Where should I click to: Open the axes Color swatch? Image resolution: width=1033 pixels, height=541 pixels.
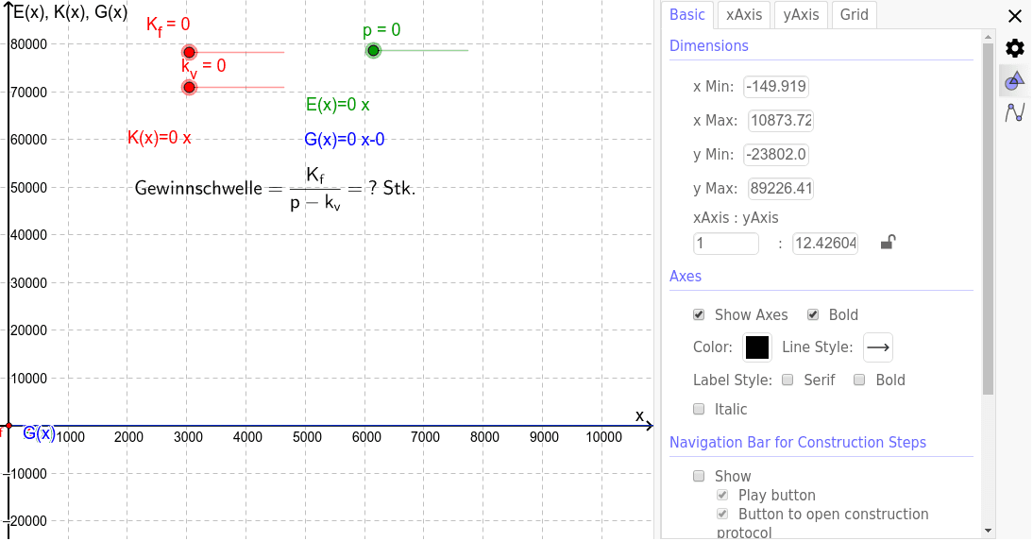(757, 347)
